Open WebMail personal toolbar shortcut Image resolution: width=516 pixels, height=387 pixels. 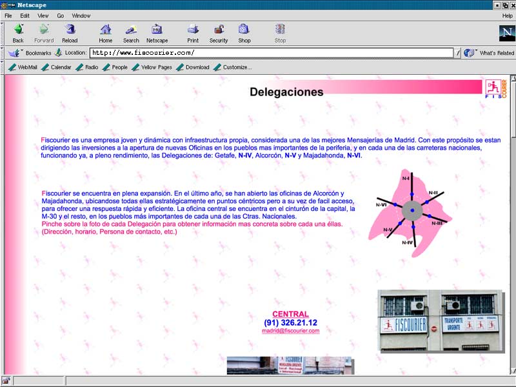(x=23, y=67)
